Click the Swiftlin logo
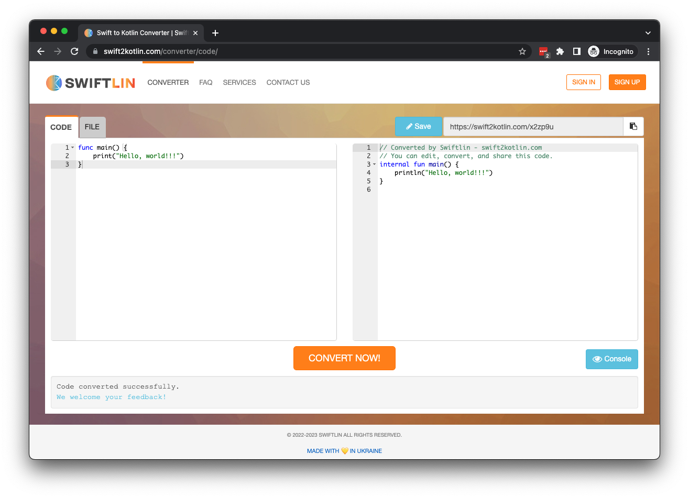The width and height of the screenshot is (689, 498). point(91,83)
